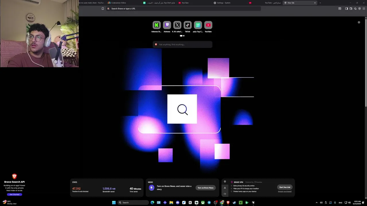367x206 pixels.
Task: Open the Already purchased? link
Action: [x=285, y=191]
